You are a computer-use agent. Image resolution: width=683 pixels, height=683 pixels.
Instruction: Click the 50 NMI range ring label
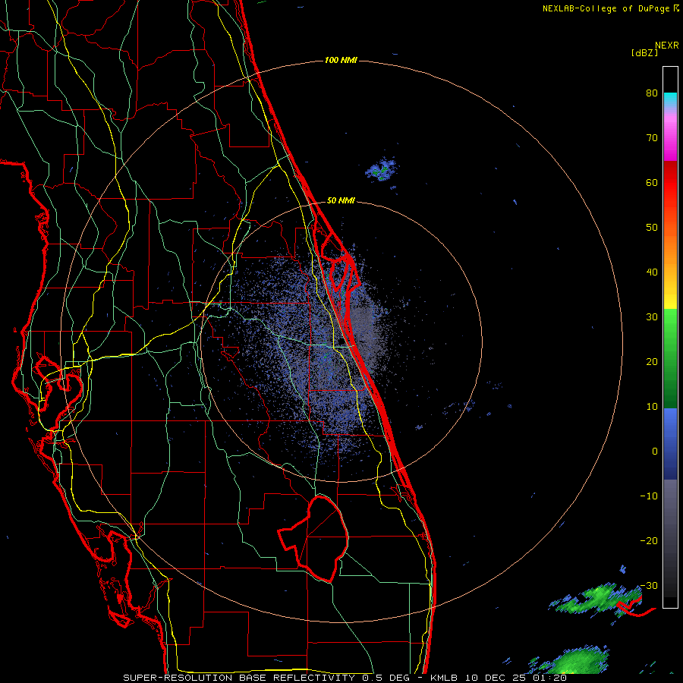point(341,200)
